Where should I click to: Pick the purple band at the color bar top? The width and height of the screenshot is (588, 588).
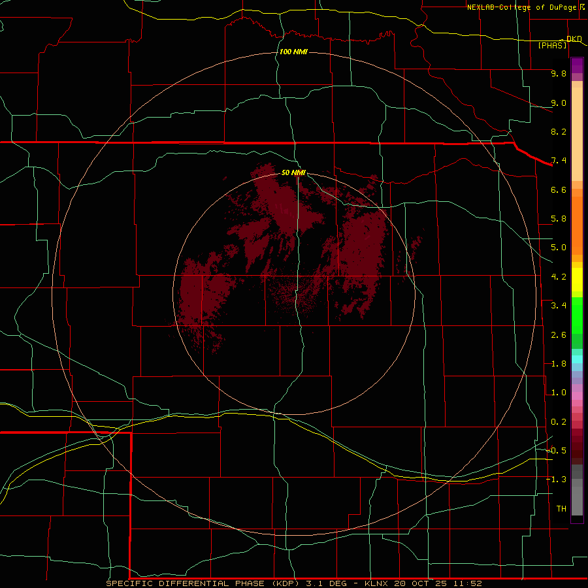pyautogui.click(x=577, y=65)
